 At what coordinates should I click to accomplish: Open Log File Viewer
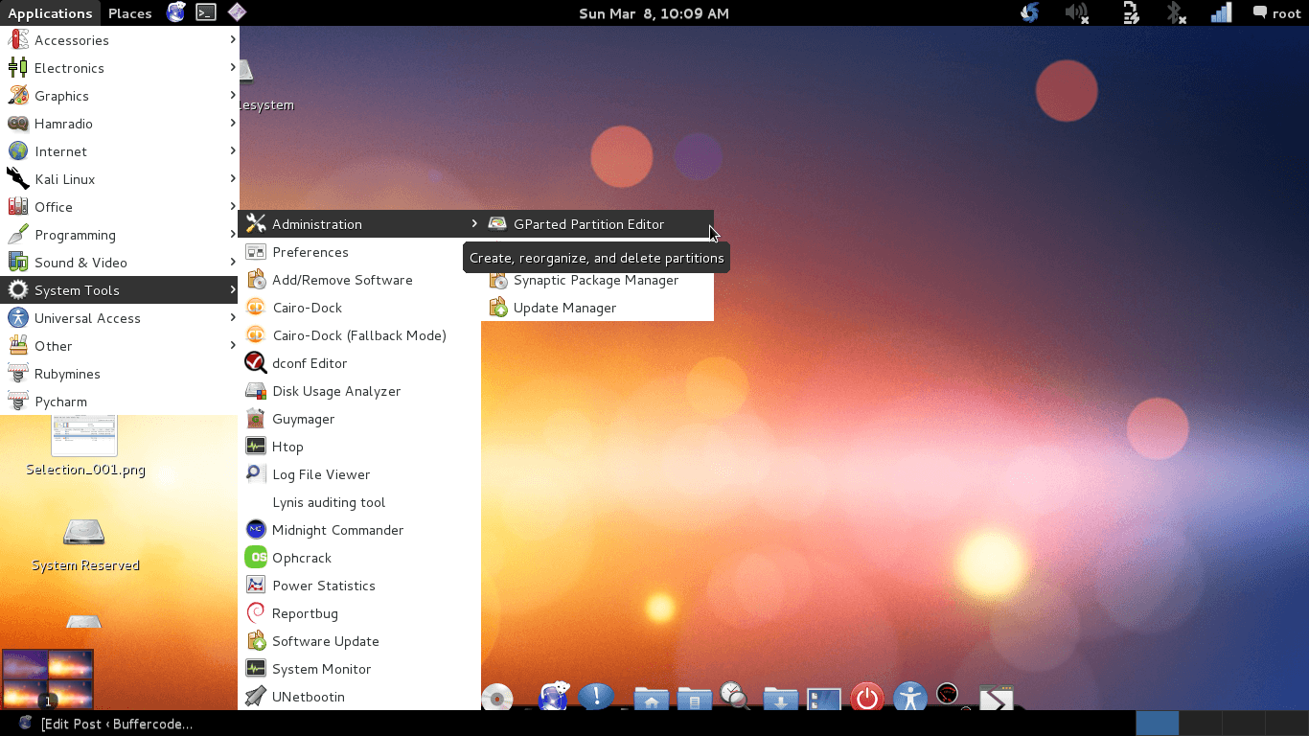359,474
